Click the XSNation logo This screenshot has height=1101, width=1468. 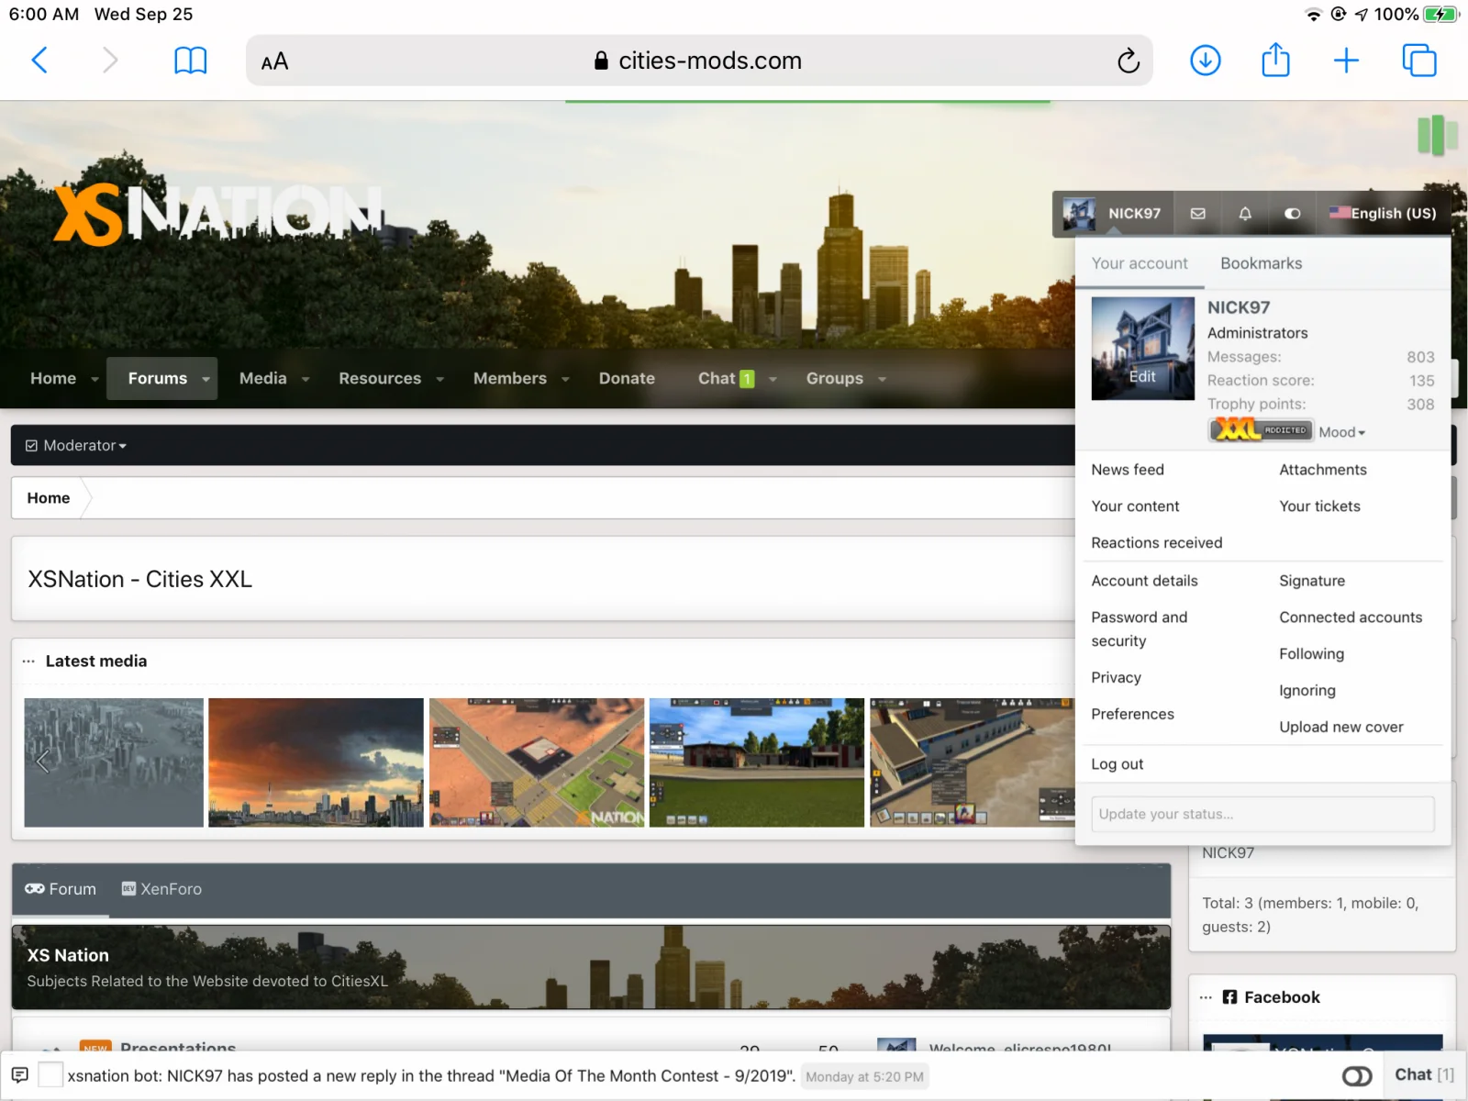pos(218,214)
